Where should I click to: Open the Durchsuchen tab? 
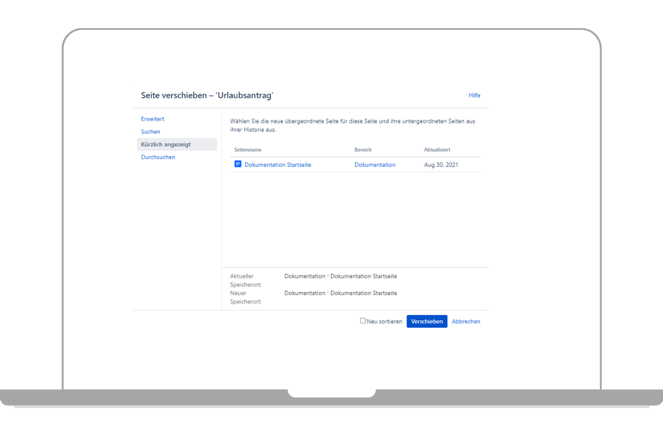[158, 157]
